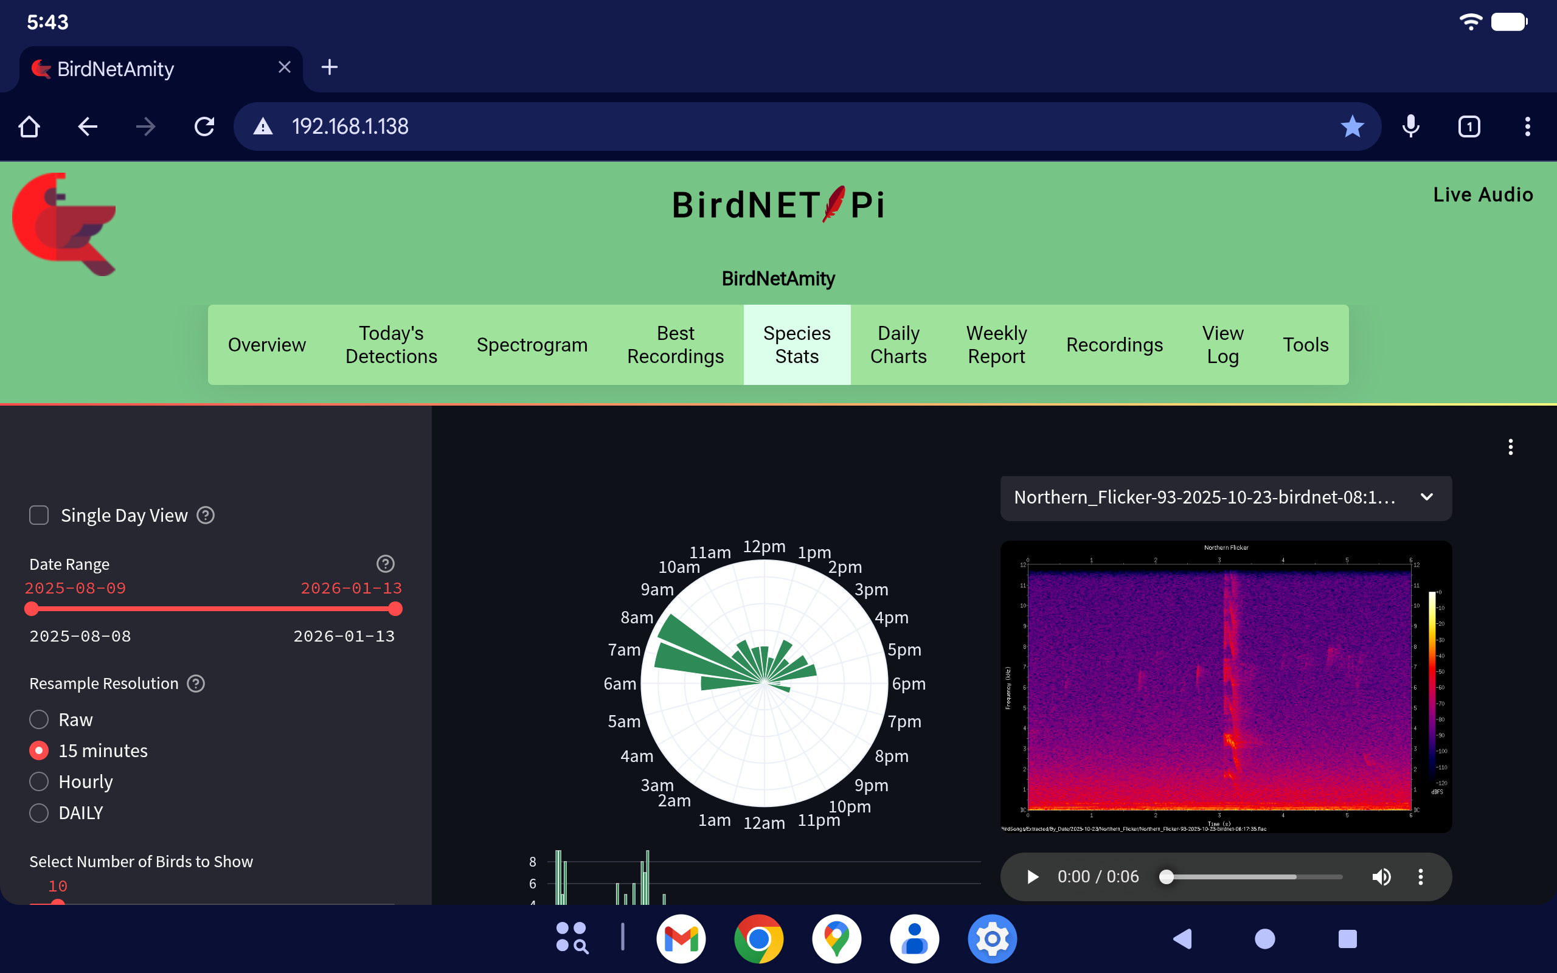Click Single Day View help icon
This screenshot has height=973, width=1557.
pyautogui.click(x=205, y=516)
